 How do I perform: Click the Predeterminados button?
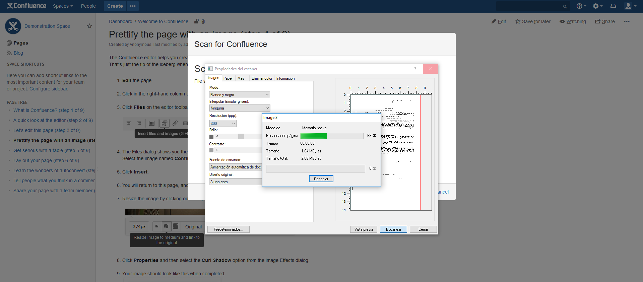tap(229, 229)
